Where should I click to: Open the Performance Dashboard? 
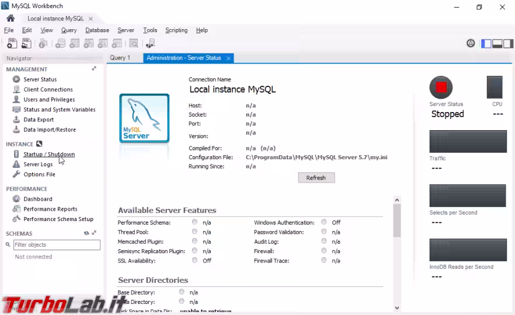pyautogui.click(x=37, y=199)
